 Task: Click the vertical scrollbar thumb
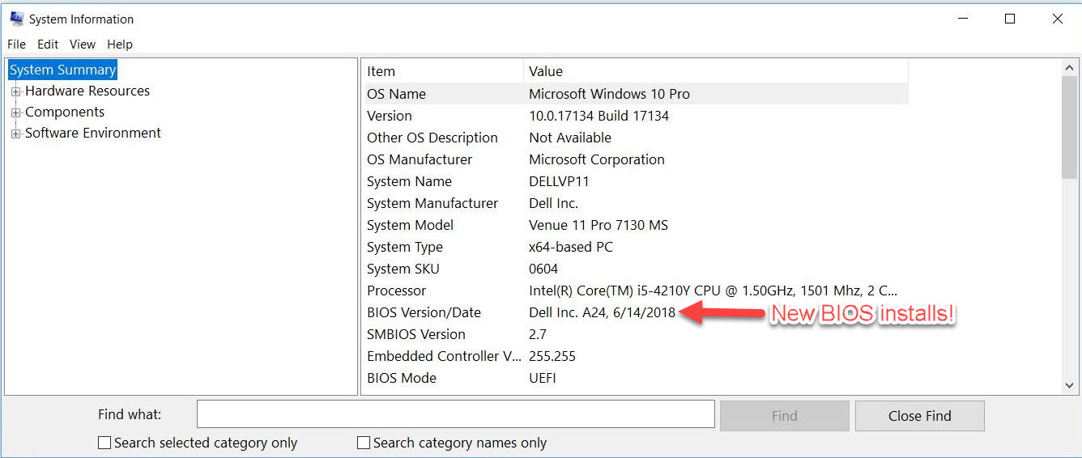1069,128
